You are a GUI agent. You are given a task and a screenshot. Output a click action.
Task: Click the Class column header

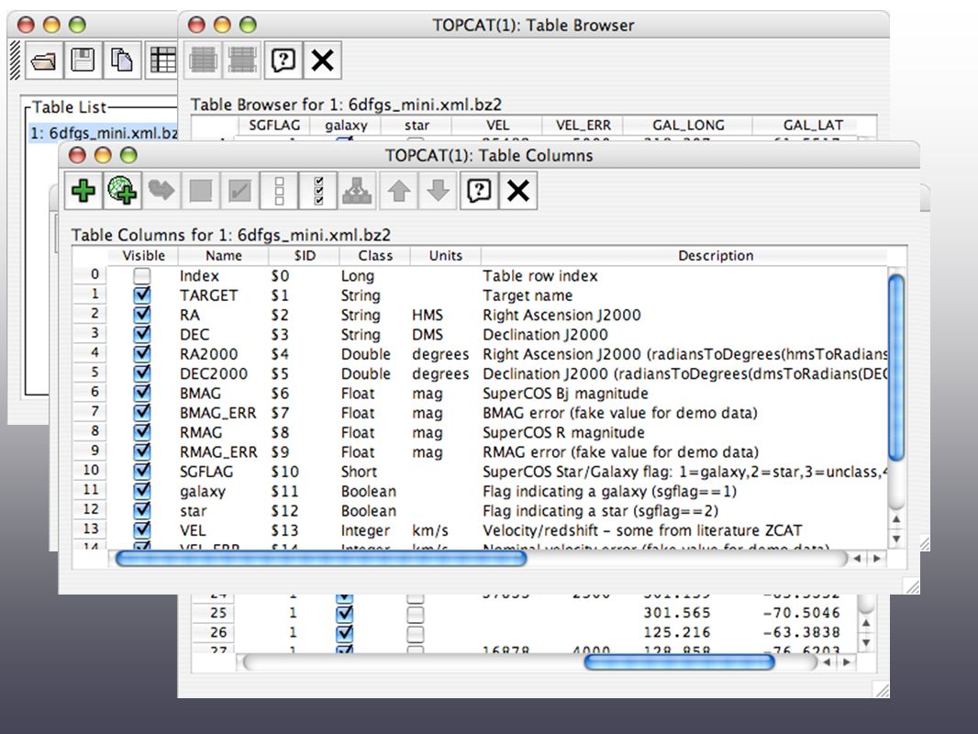(375, 256)
